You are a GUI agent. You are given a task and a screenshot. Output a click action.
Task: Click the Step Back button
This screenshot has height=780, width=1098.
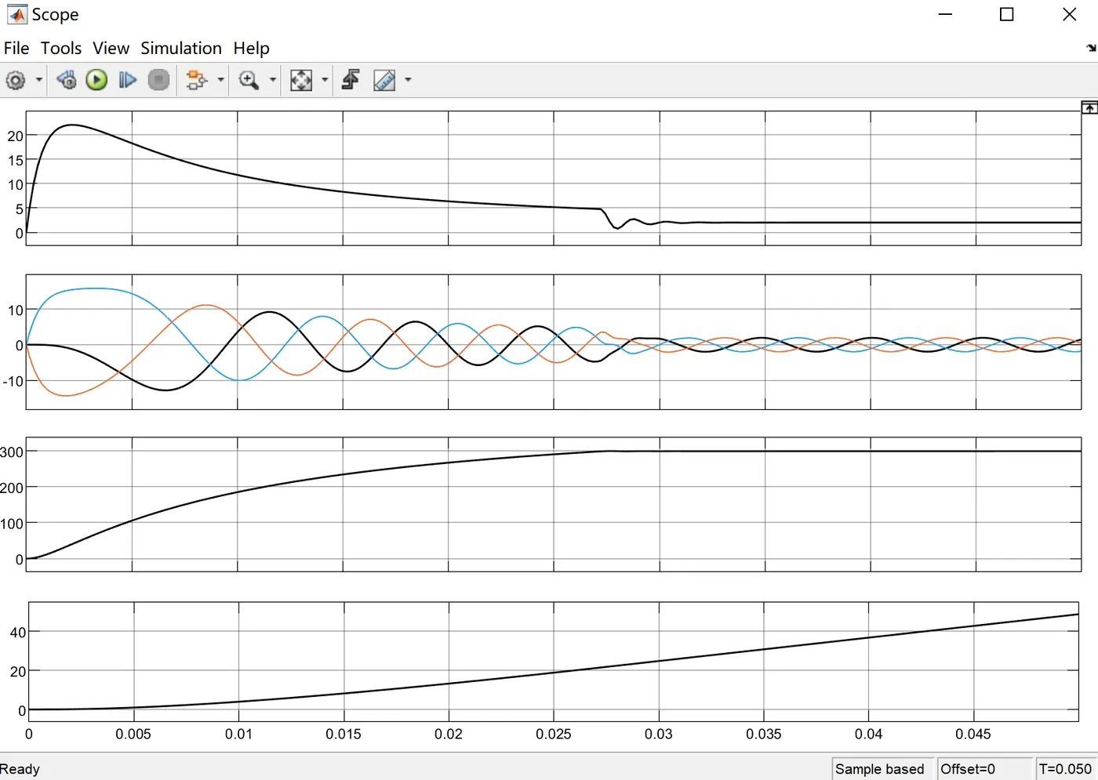pyautogui.click(x=67, y=80)
